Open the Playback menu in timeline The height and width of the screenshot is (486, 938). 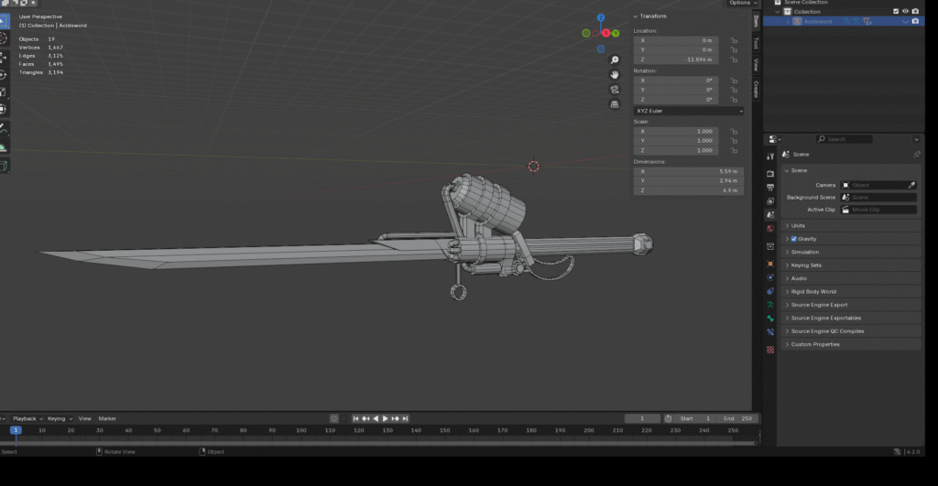coord(26,418)
